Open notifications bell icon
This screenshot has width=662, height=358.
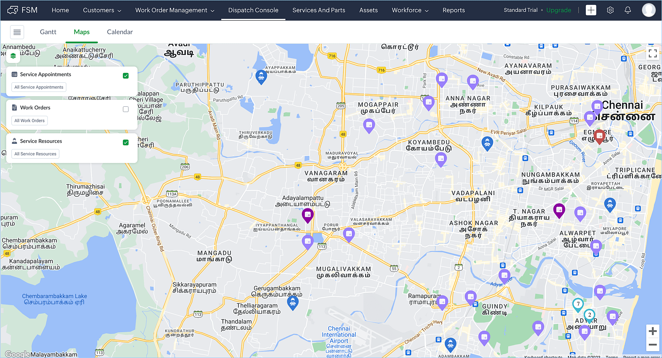(628, 10)
